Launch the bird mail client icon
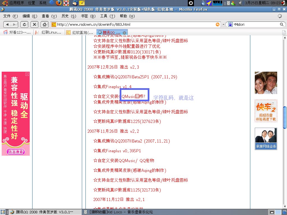The width and height of the screenshot is (287, 215). [75, 3]
